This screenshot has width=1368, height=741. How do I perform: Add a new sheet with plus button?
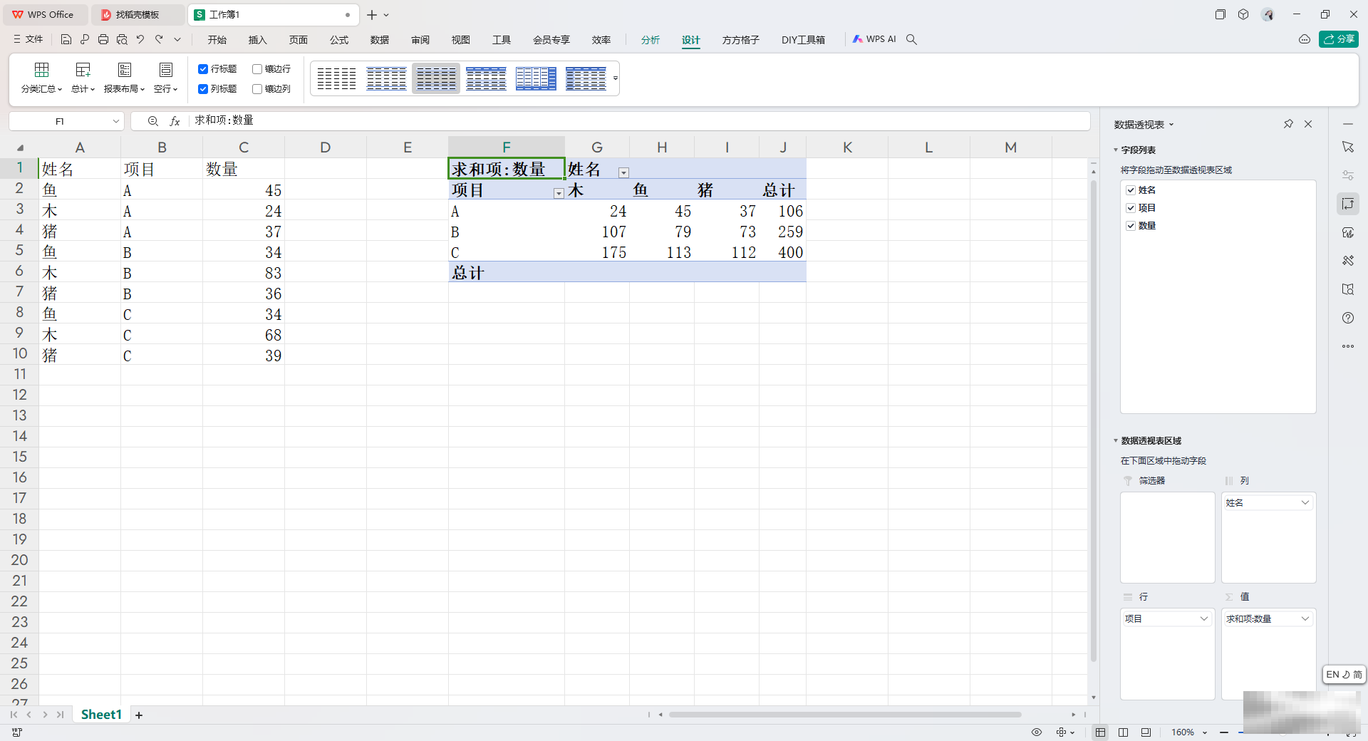pyautogui.click(x=139, y=715)
